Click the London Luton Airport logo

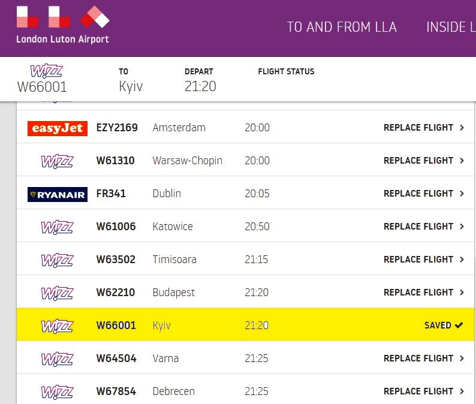click(63, 25)
